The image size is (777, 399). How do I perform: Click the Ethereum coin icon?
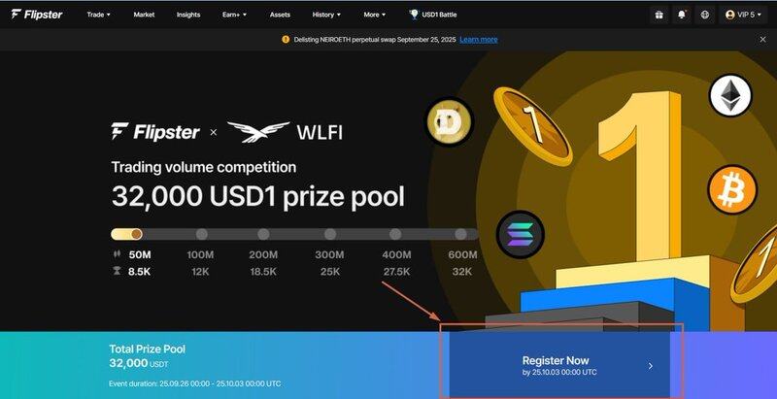click(730, 95)
